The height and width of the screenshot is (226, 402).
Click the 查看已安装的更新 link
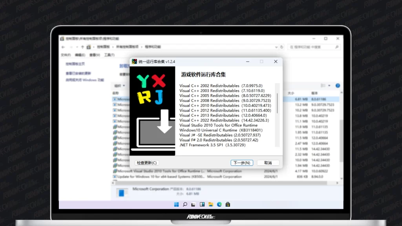(78, 73)
